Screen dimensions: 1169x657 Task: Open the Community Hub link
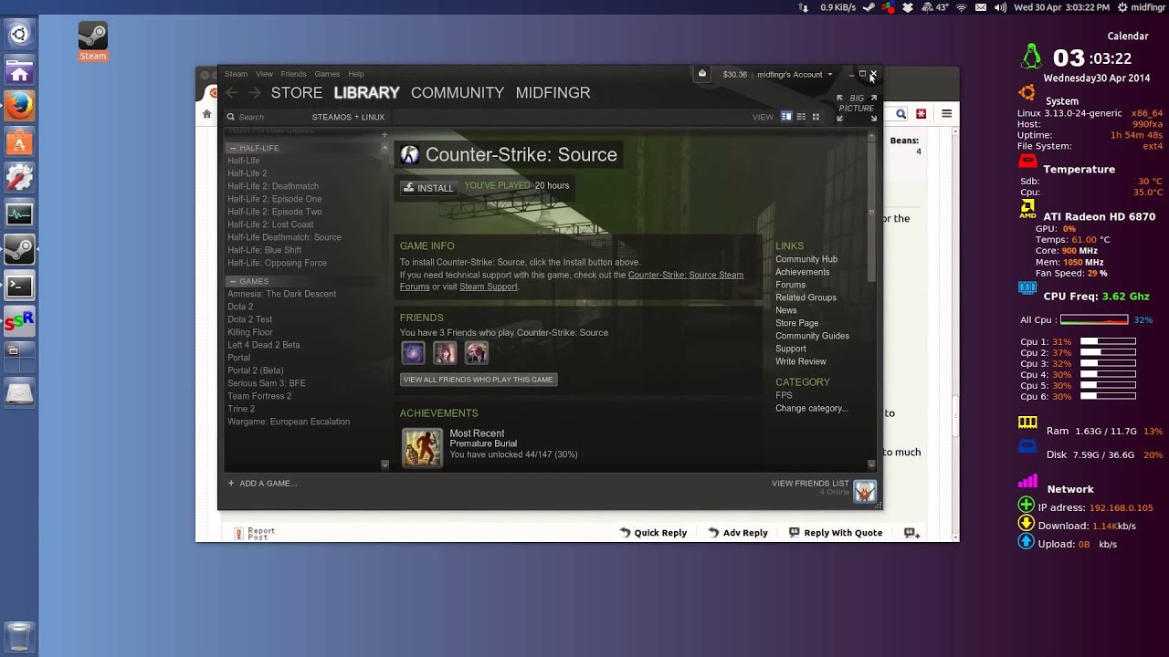click(806, 259)
